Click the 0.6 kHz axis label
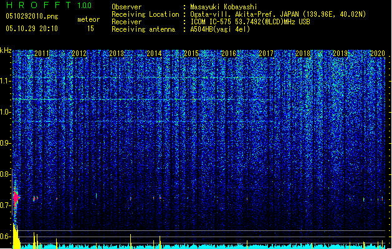This screenshot has width=392, height=249. click(x=6, y=237)
